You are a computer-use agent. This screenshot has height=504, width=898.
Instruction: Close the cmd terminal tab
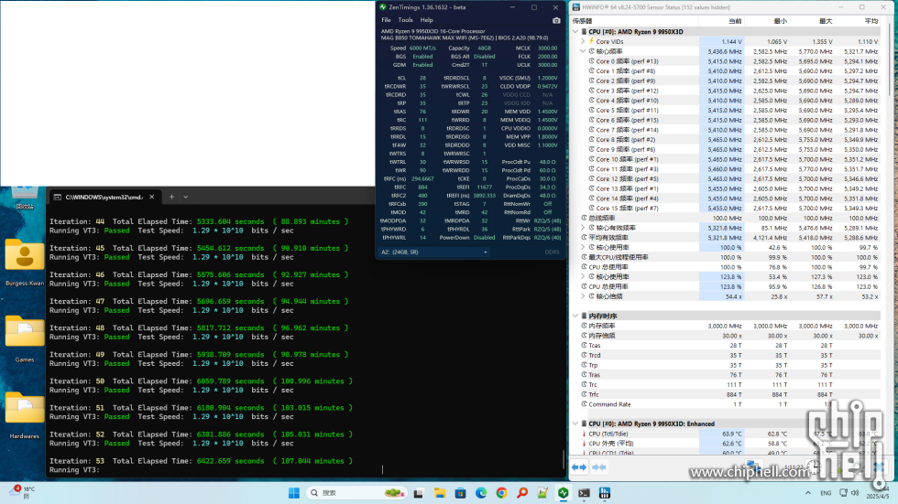pos(152,198)
